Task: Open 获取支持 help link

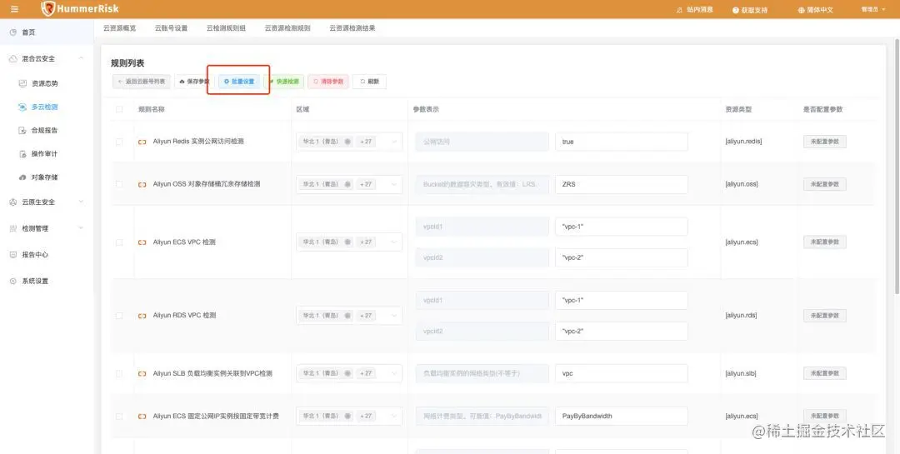Action: [750, 10]
